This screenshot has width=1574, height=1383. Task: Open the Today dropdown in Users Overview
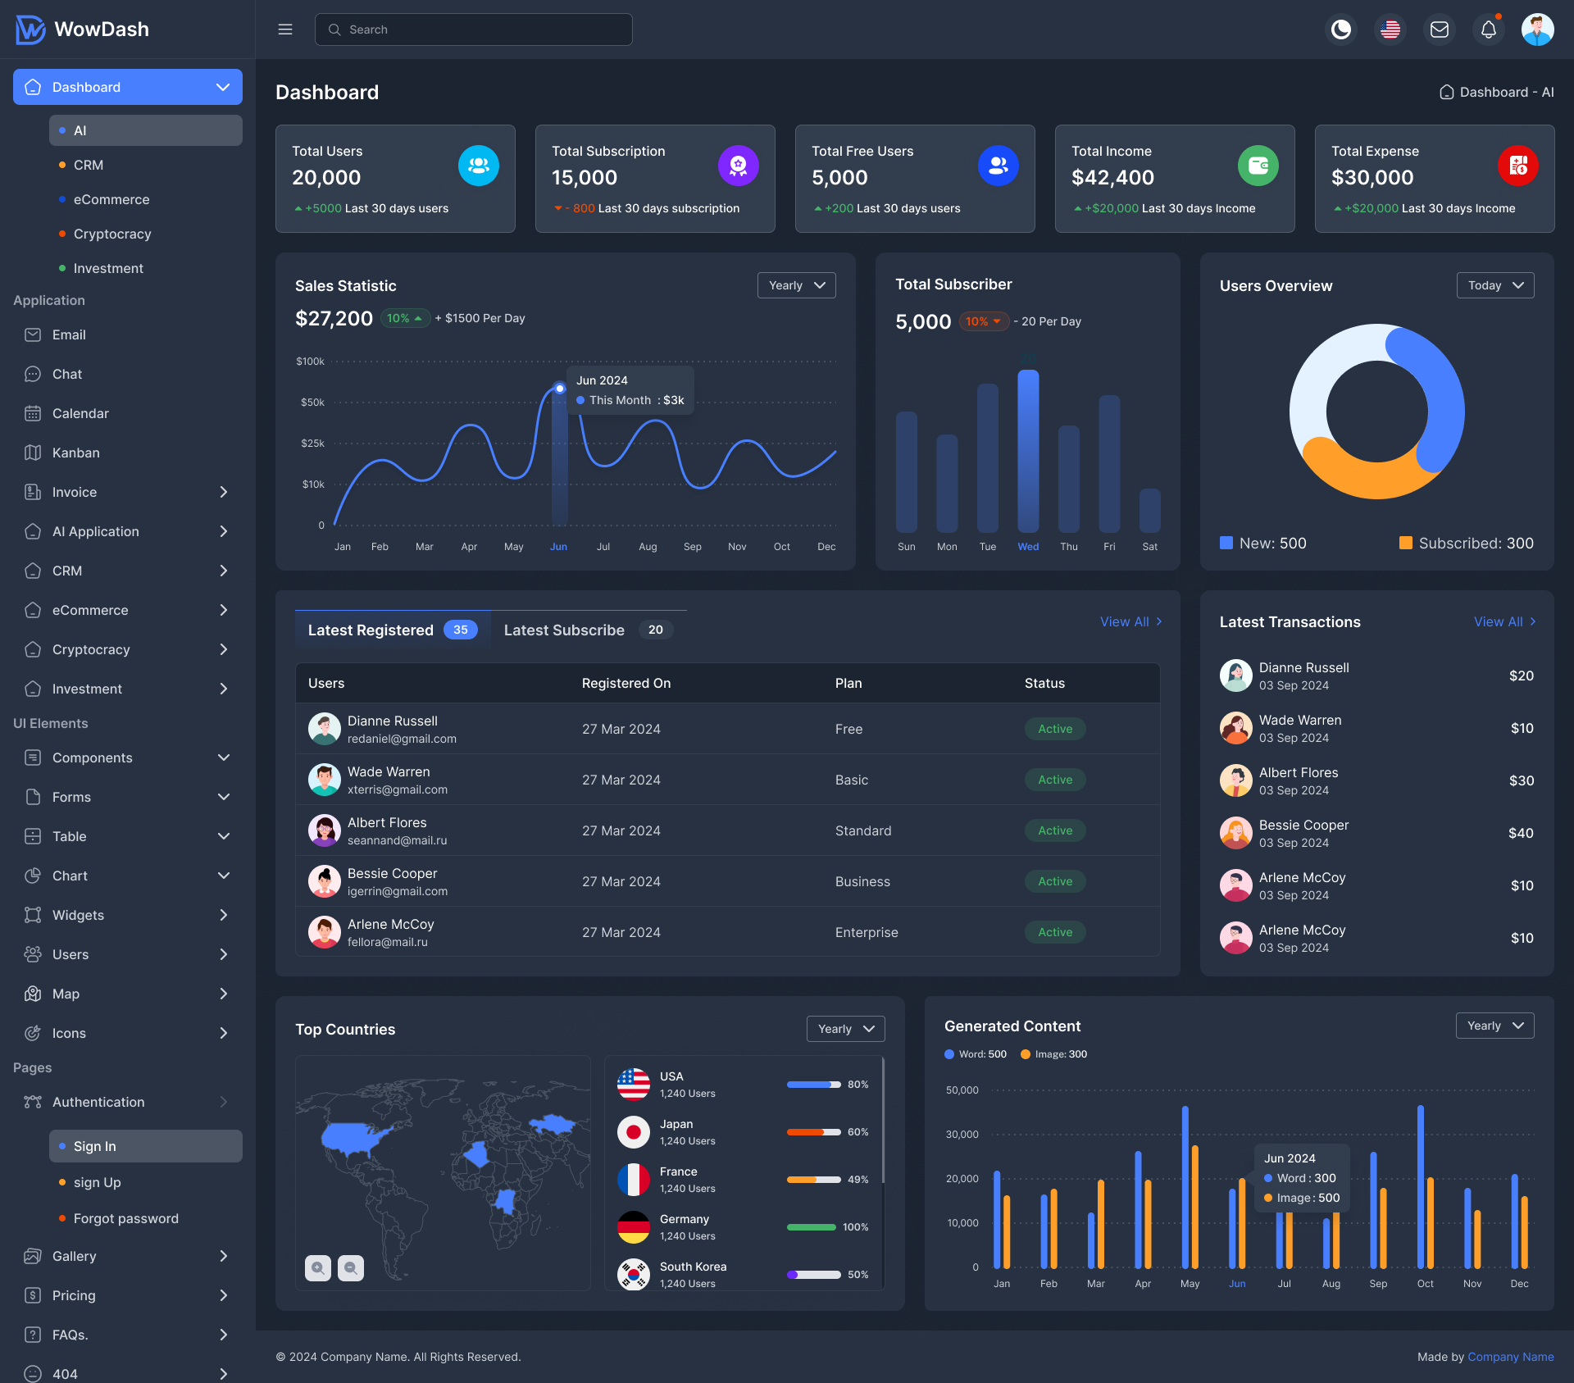1494,284
